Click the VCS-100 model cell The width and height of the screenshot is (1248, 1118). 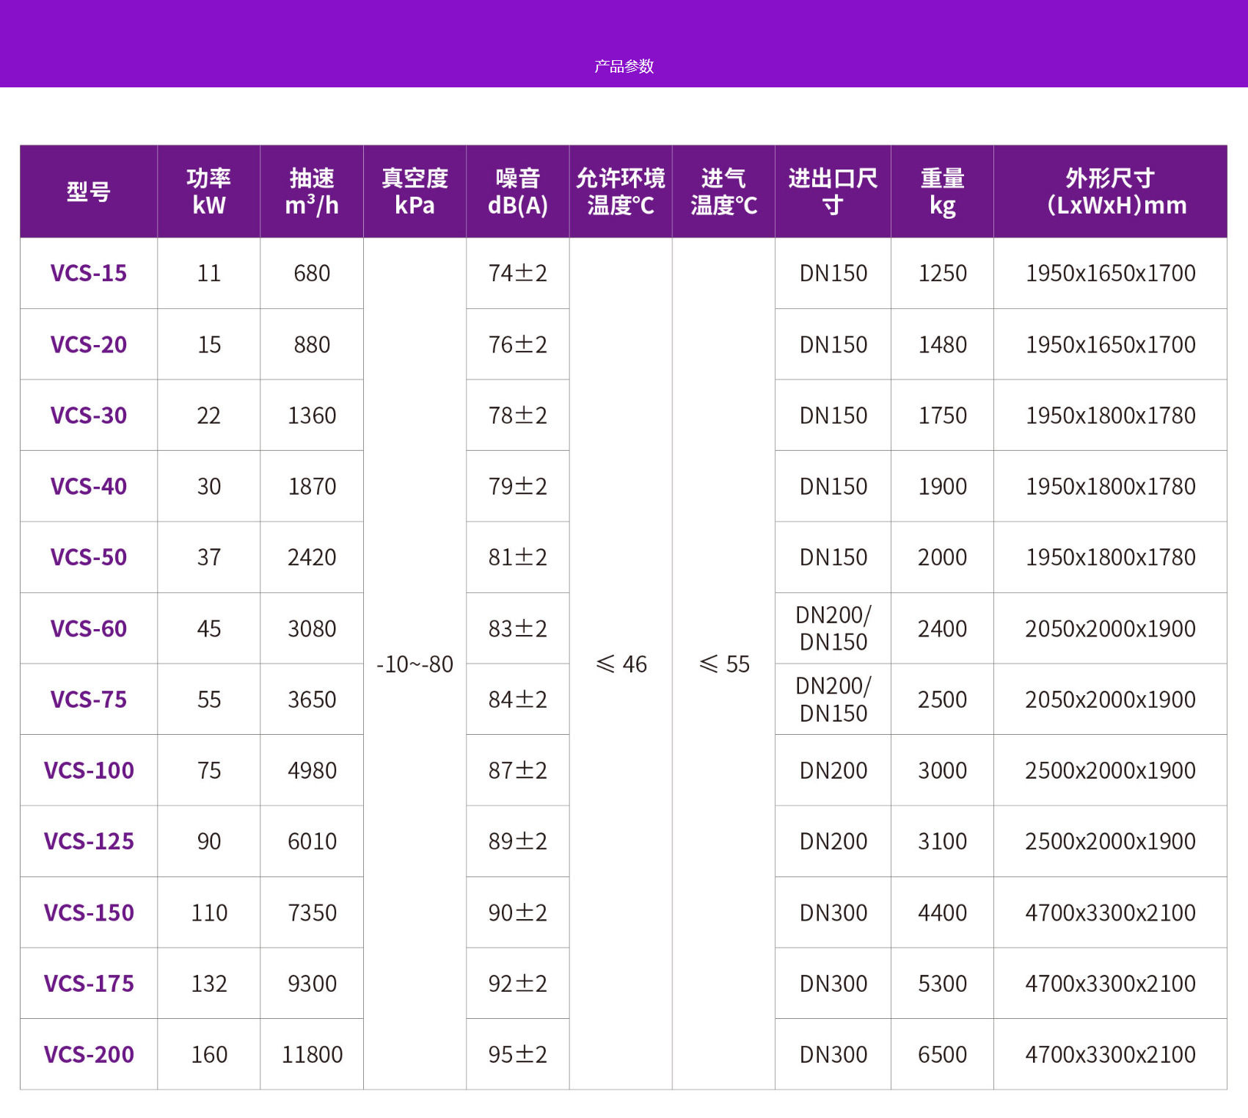pos(89,770)
